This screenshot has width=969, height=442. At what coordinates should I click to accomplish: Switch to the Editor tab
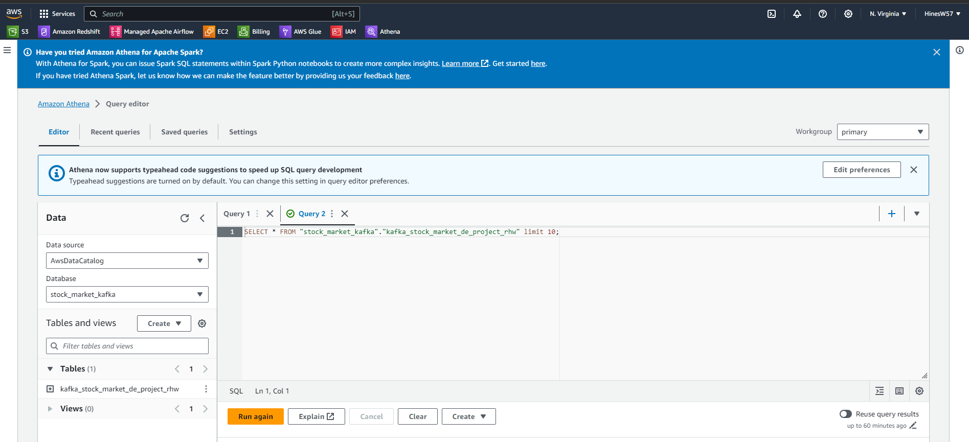point(59,132)
